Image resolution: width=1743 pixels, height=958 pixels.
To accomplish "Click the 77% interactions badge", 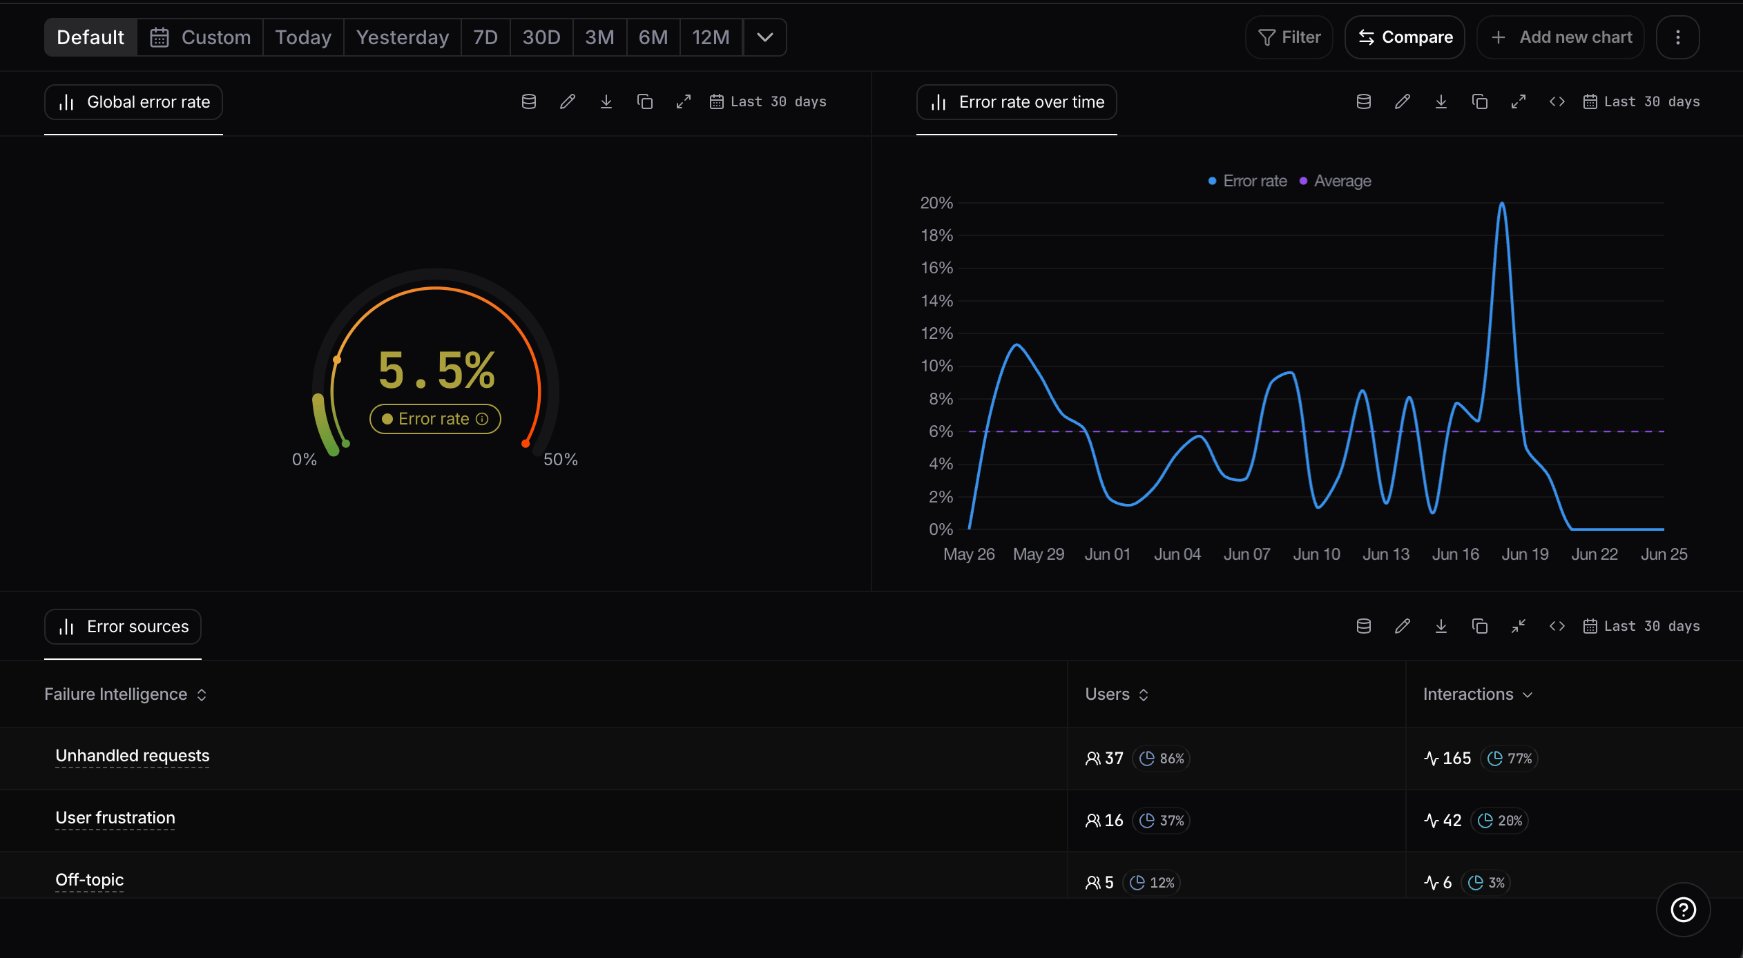I will [x=1510, y=759].
